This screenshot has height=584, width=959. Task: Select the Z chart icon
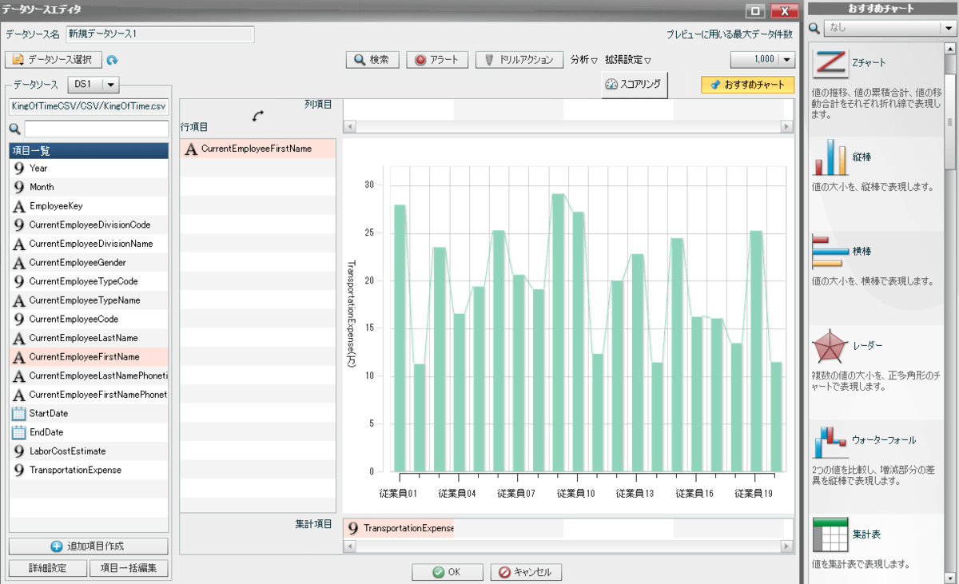pyautogui.click(x=830, y=62)
